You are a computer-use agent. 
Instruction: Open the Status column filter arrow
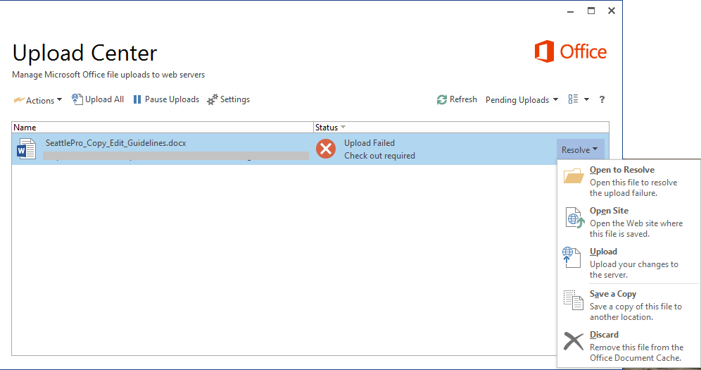point(343,127)
